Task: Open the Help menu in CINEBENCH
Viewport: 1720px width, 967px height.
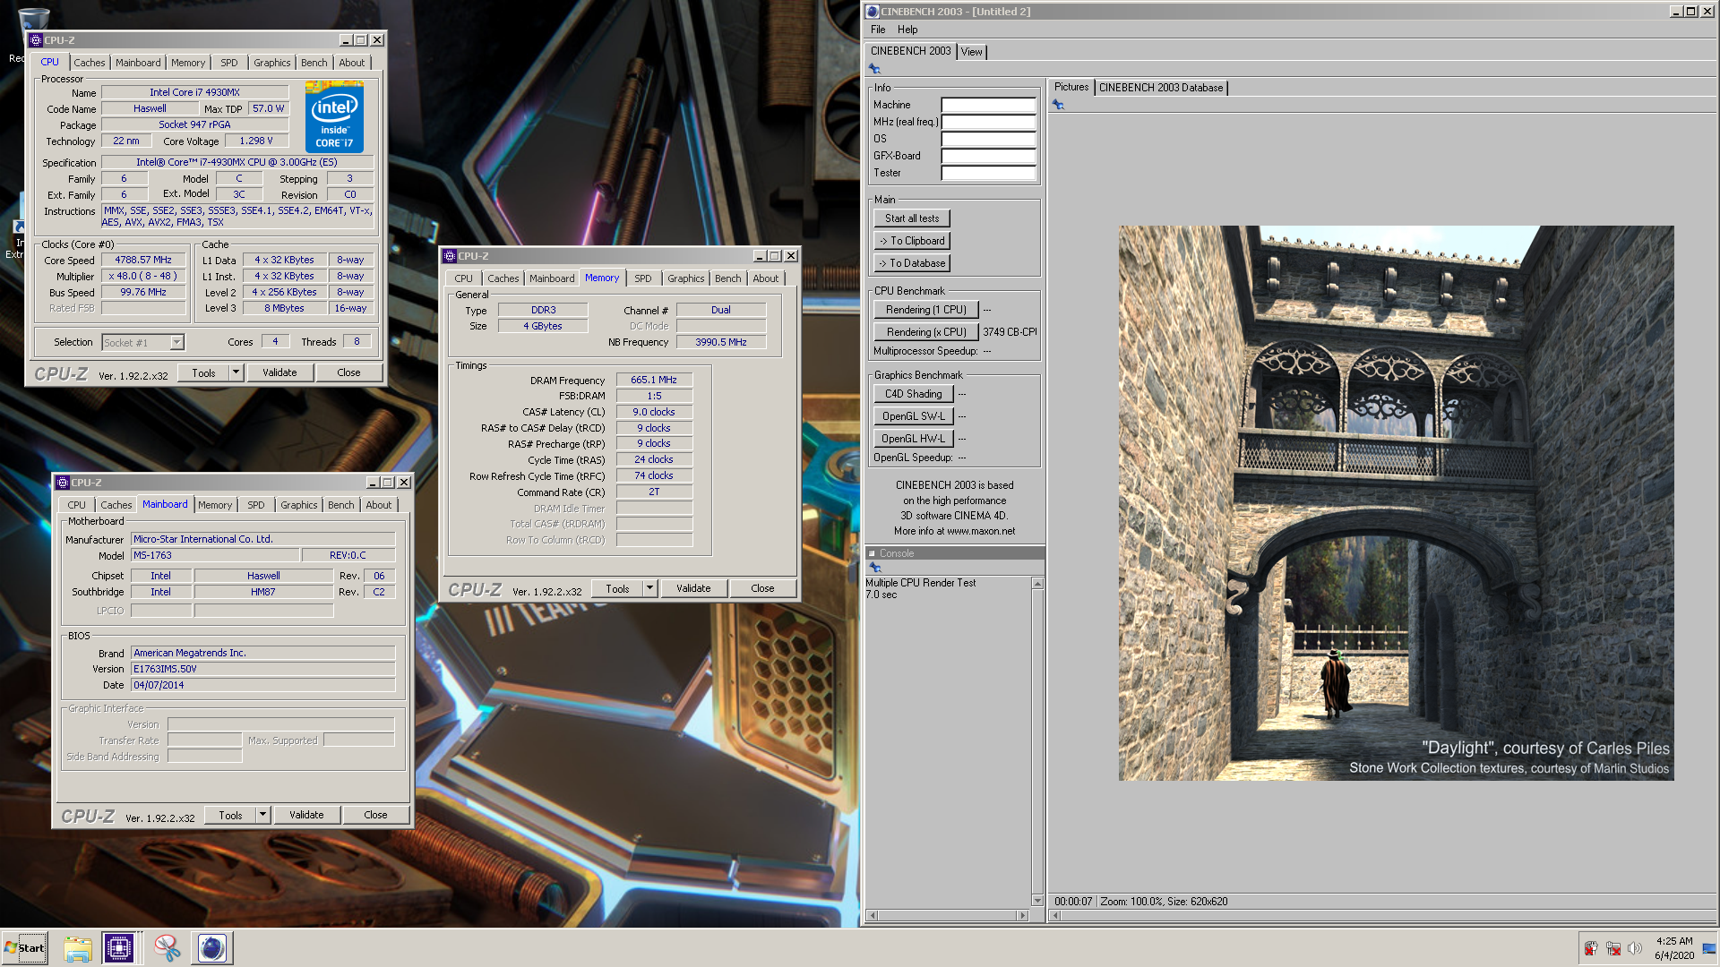Action: click(907, 30)
